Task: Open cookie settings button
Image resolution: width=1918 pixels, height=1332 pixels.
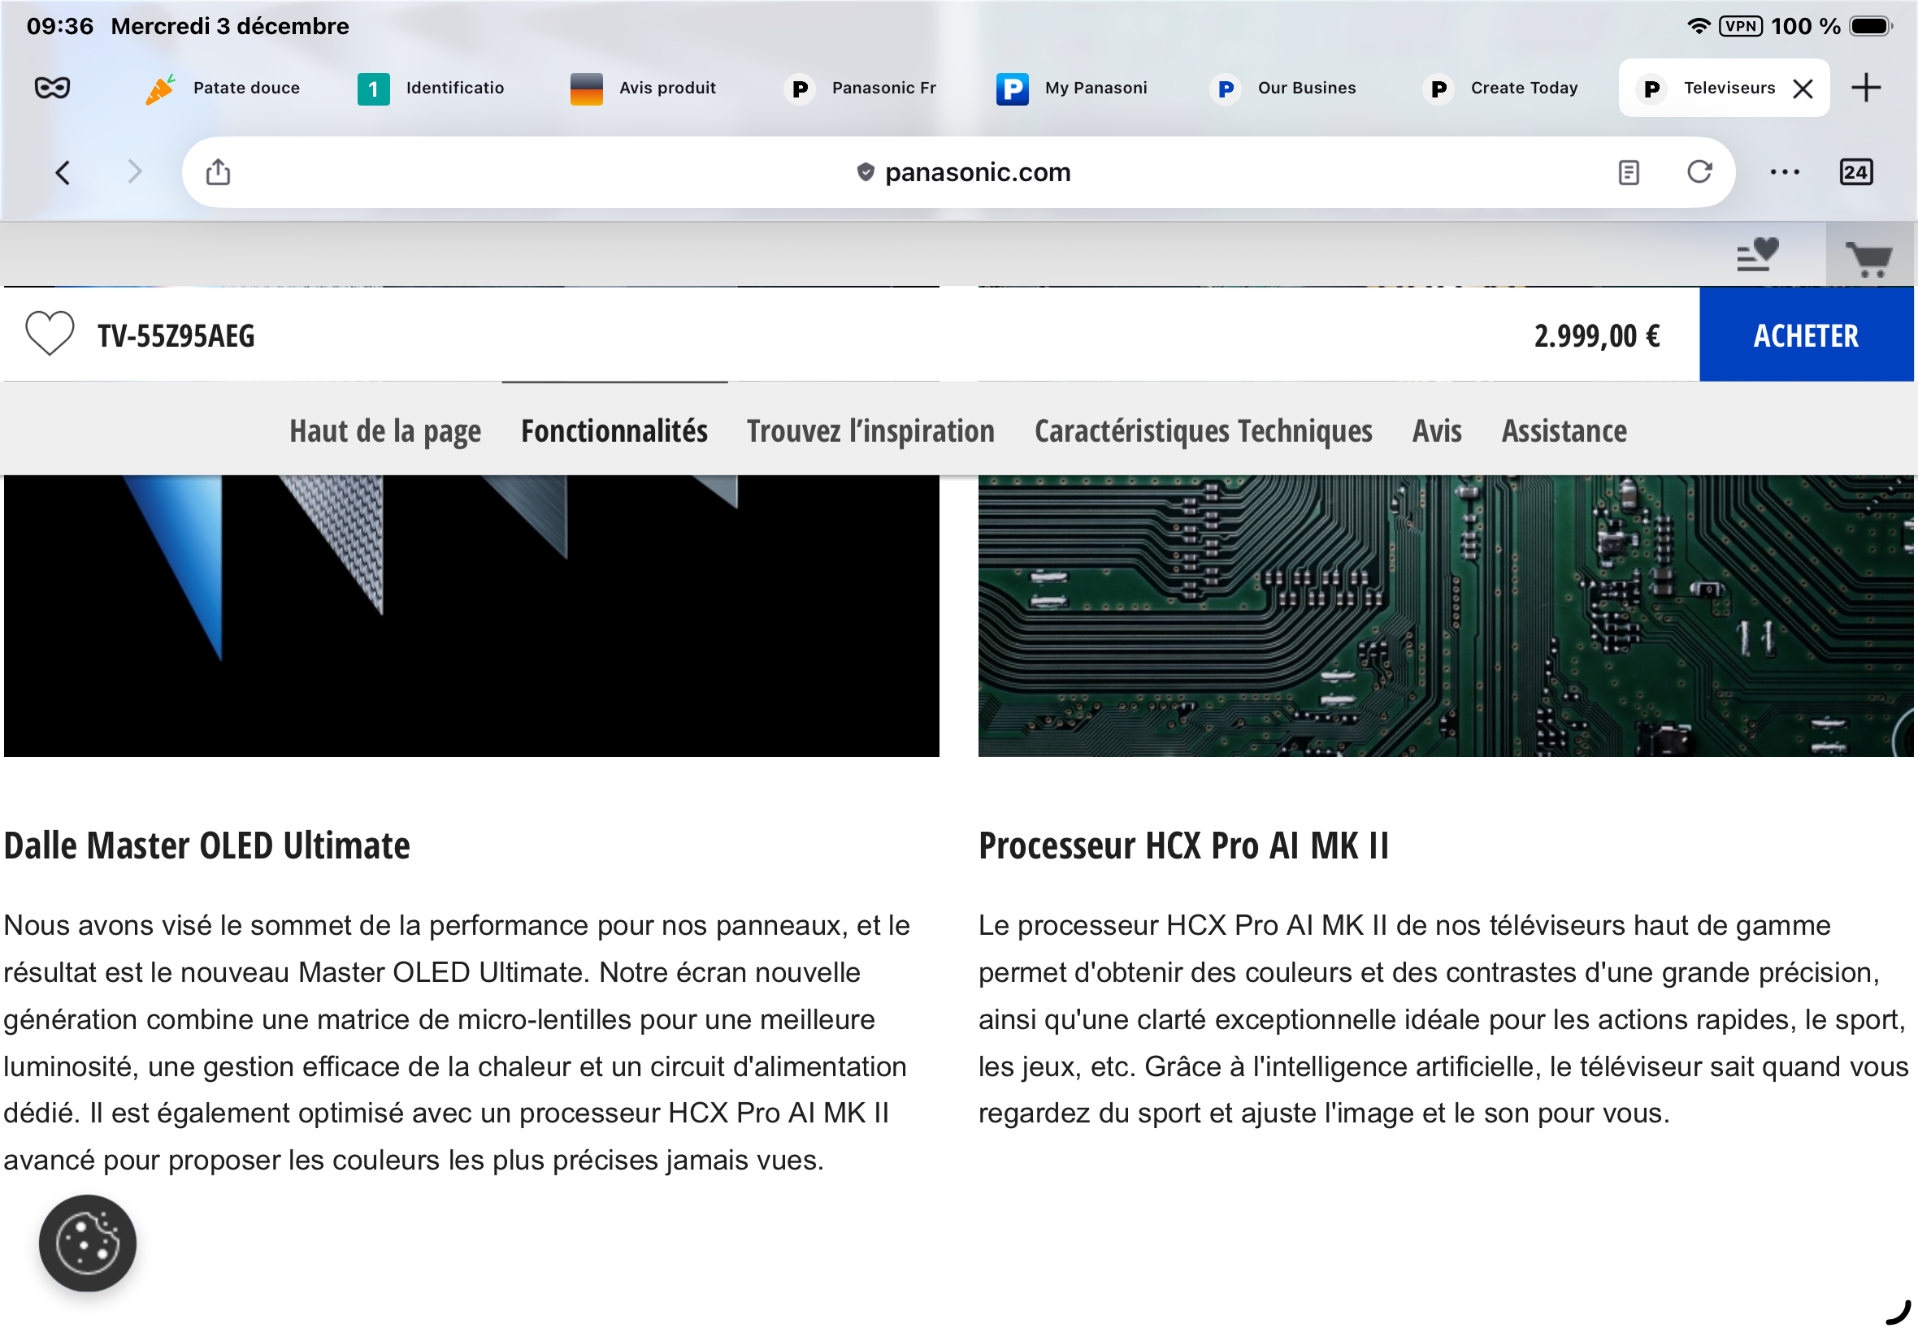Action: tap(87, 1242)
